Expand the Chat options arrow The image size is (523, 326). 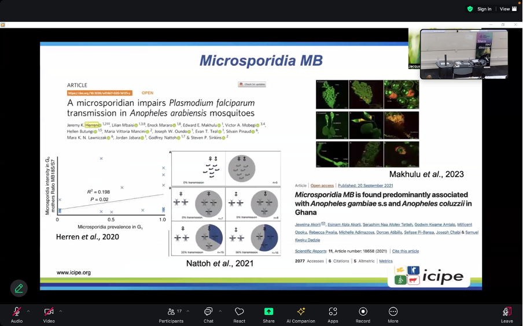[x=220, y=311]
